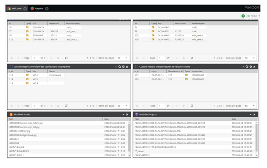Sort by the Massa Code column header
The height and width of the screenshot is (168, 267).
pyautogui.click(x=181, y=24)
